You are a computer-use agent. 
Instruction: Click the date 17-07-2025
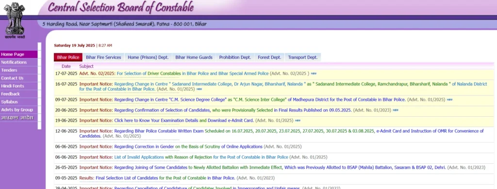pyautogui.click(x=66, y=74)
